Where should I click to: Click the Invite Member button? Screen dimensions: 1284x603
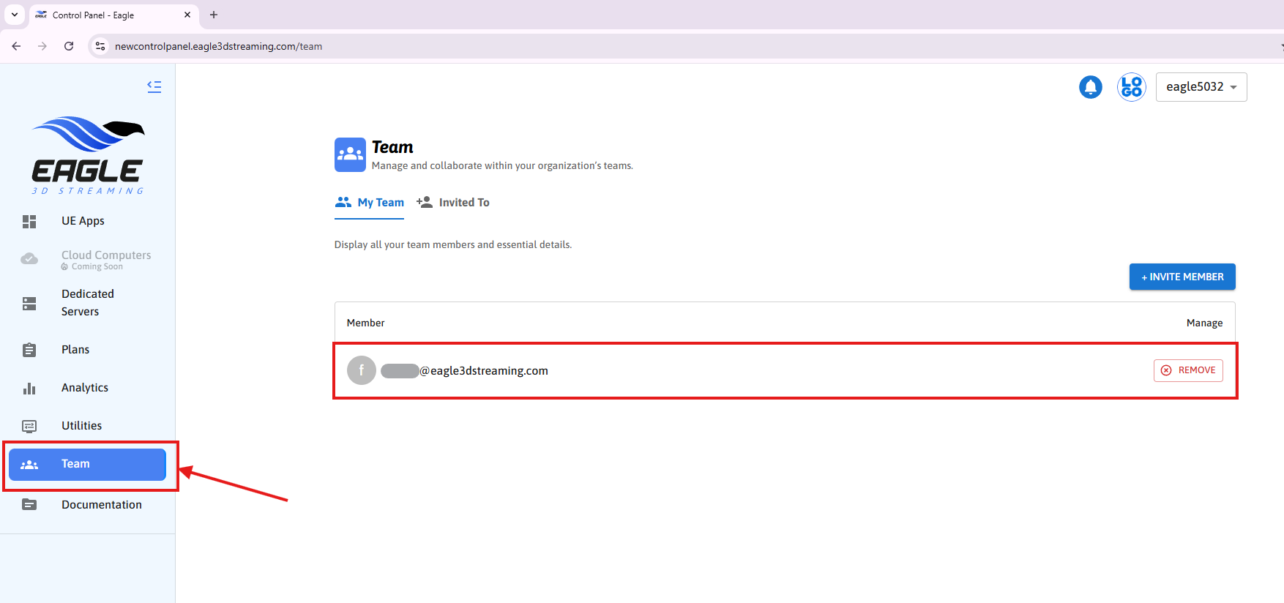[x=1182, y=277]
